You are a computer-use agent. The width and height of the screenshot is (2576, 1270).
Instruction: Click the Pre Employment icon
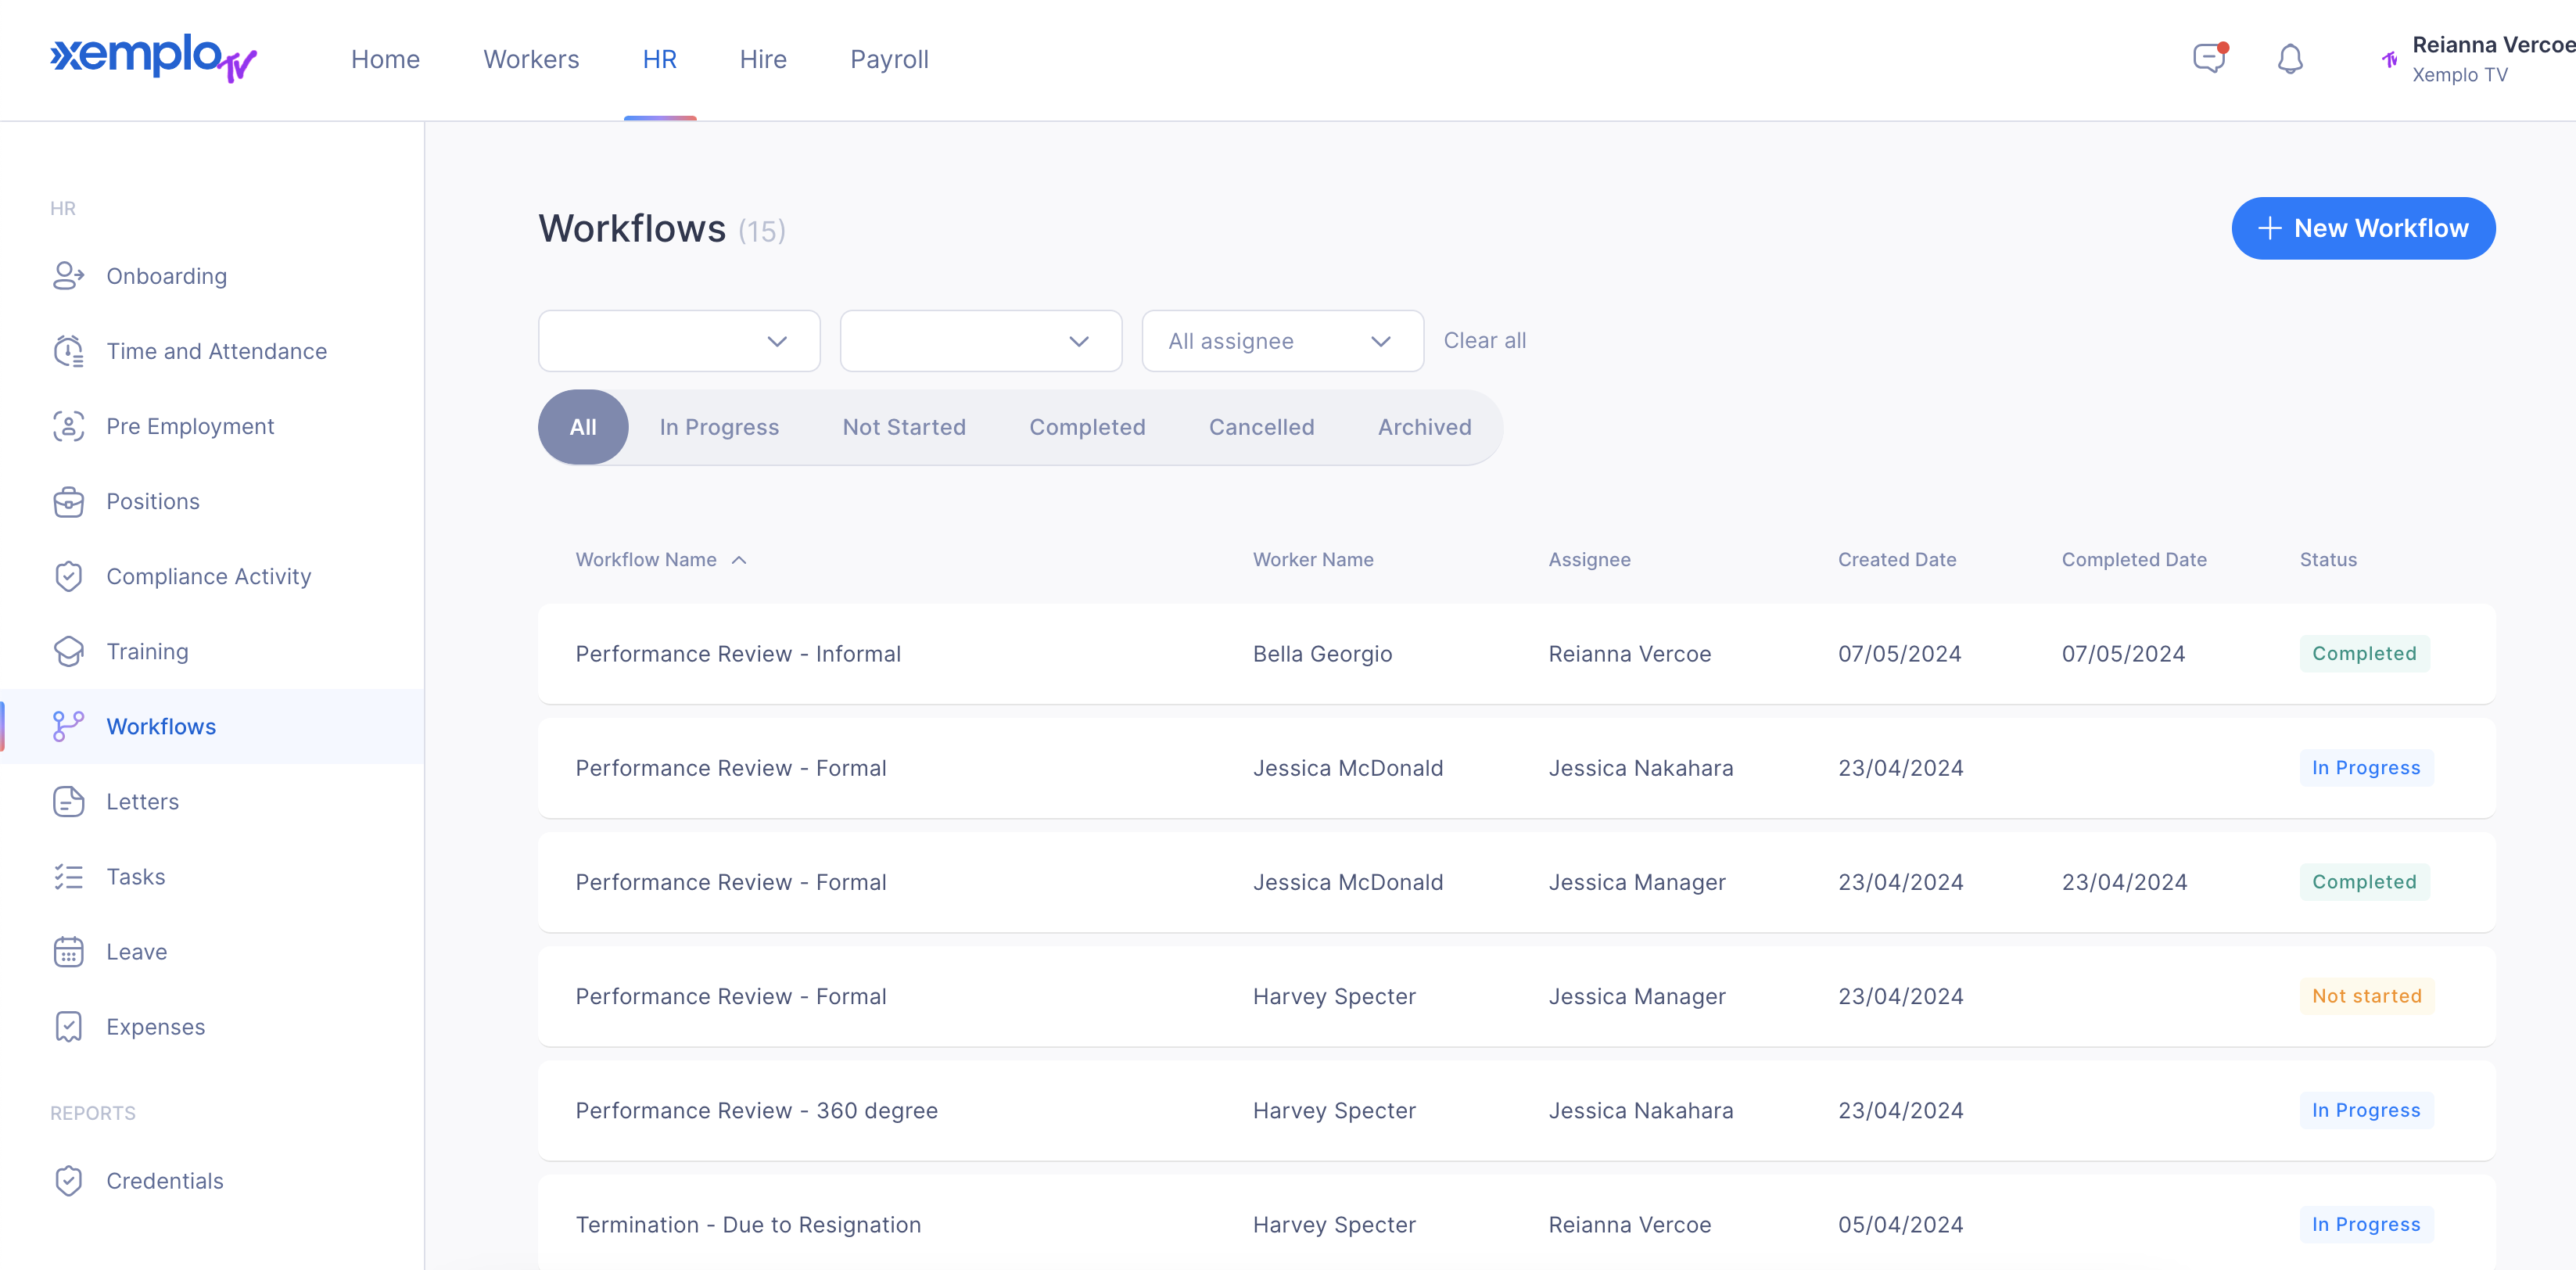pyautogui.click(x=68, y=426)
